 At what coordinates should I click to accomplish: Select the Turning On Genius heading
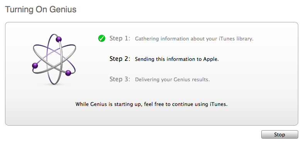tap(41, 9)
